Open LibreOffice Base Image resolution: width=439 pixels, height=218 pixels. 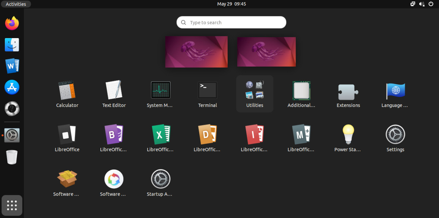(113, 134)
